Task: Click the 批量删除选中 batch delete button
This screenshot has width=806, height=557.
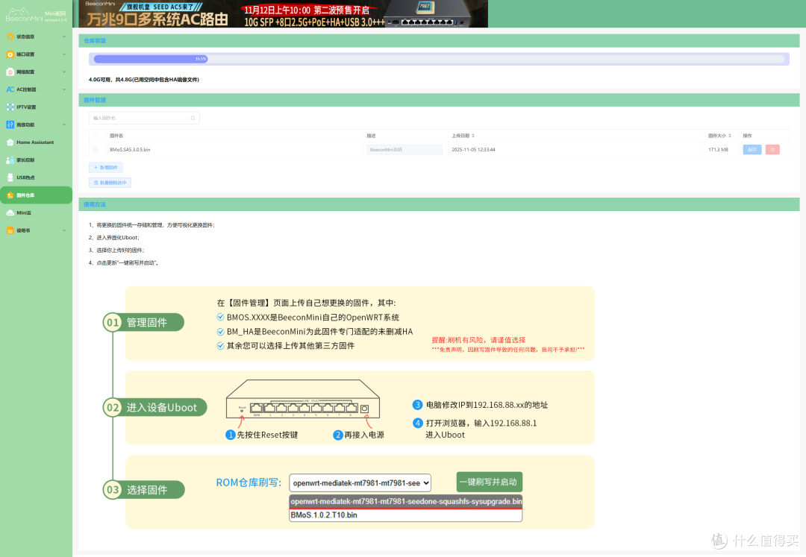Action: click(x=110, y=183)
